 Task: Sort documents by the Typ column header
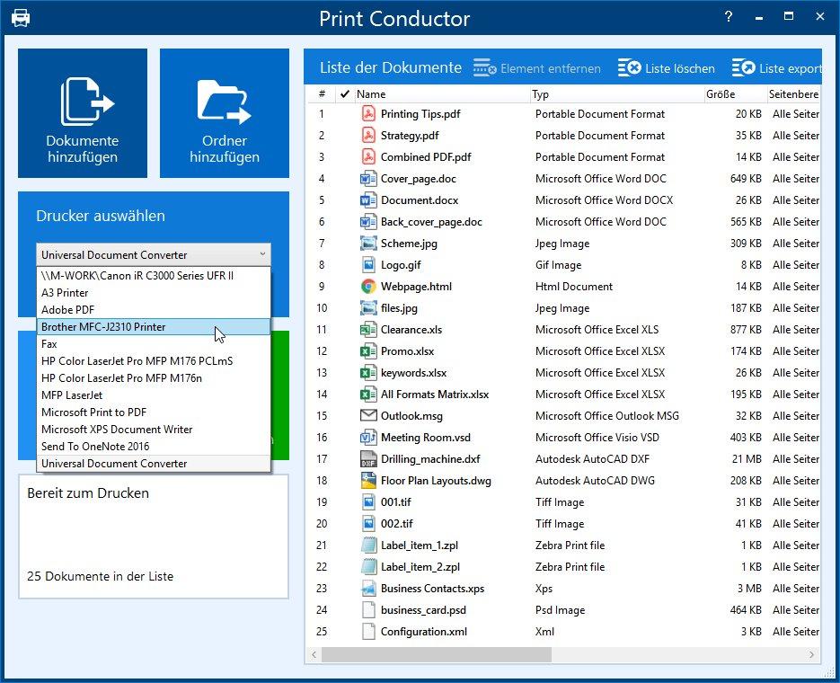540,94
